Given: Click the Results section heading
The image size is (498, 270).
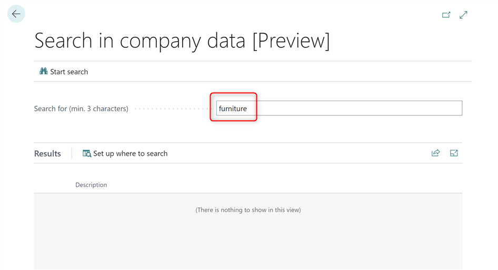Looking at the screenshot, I should tap(47, 154).
